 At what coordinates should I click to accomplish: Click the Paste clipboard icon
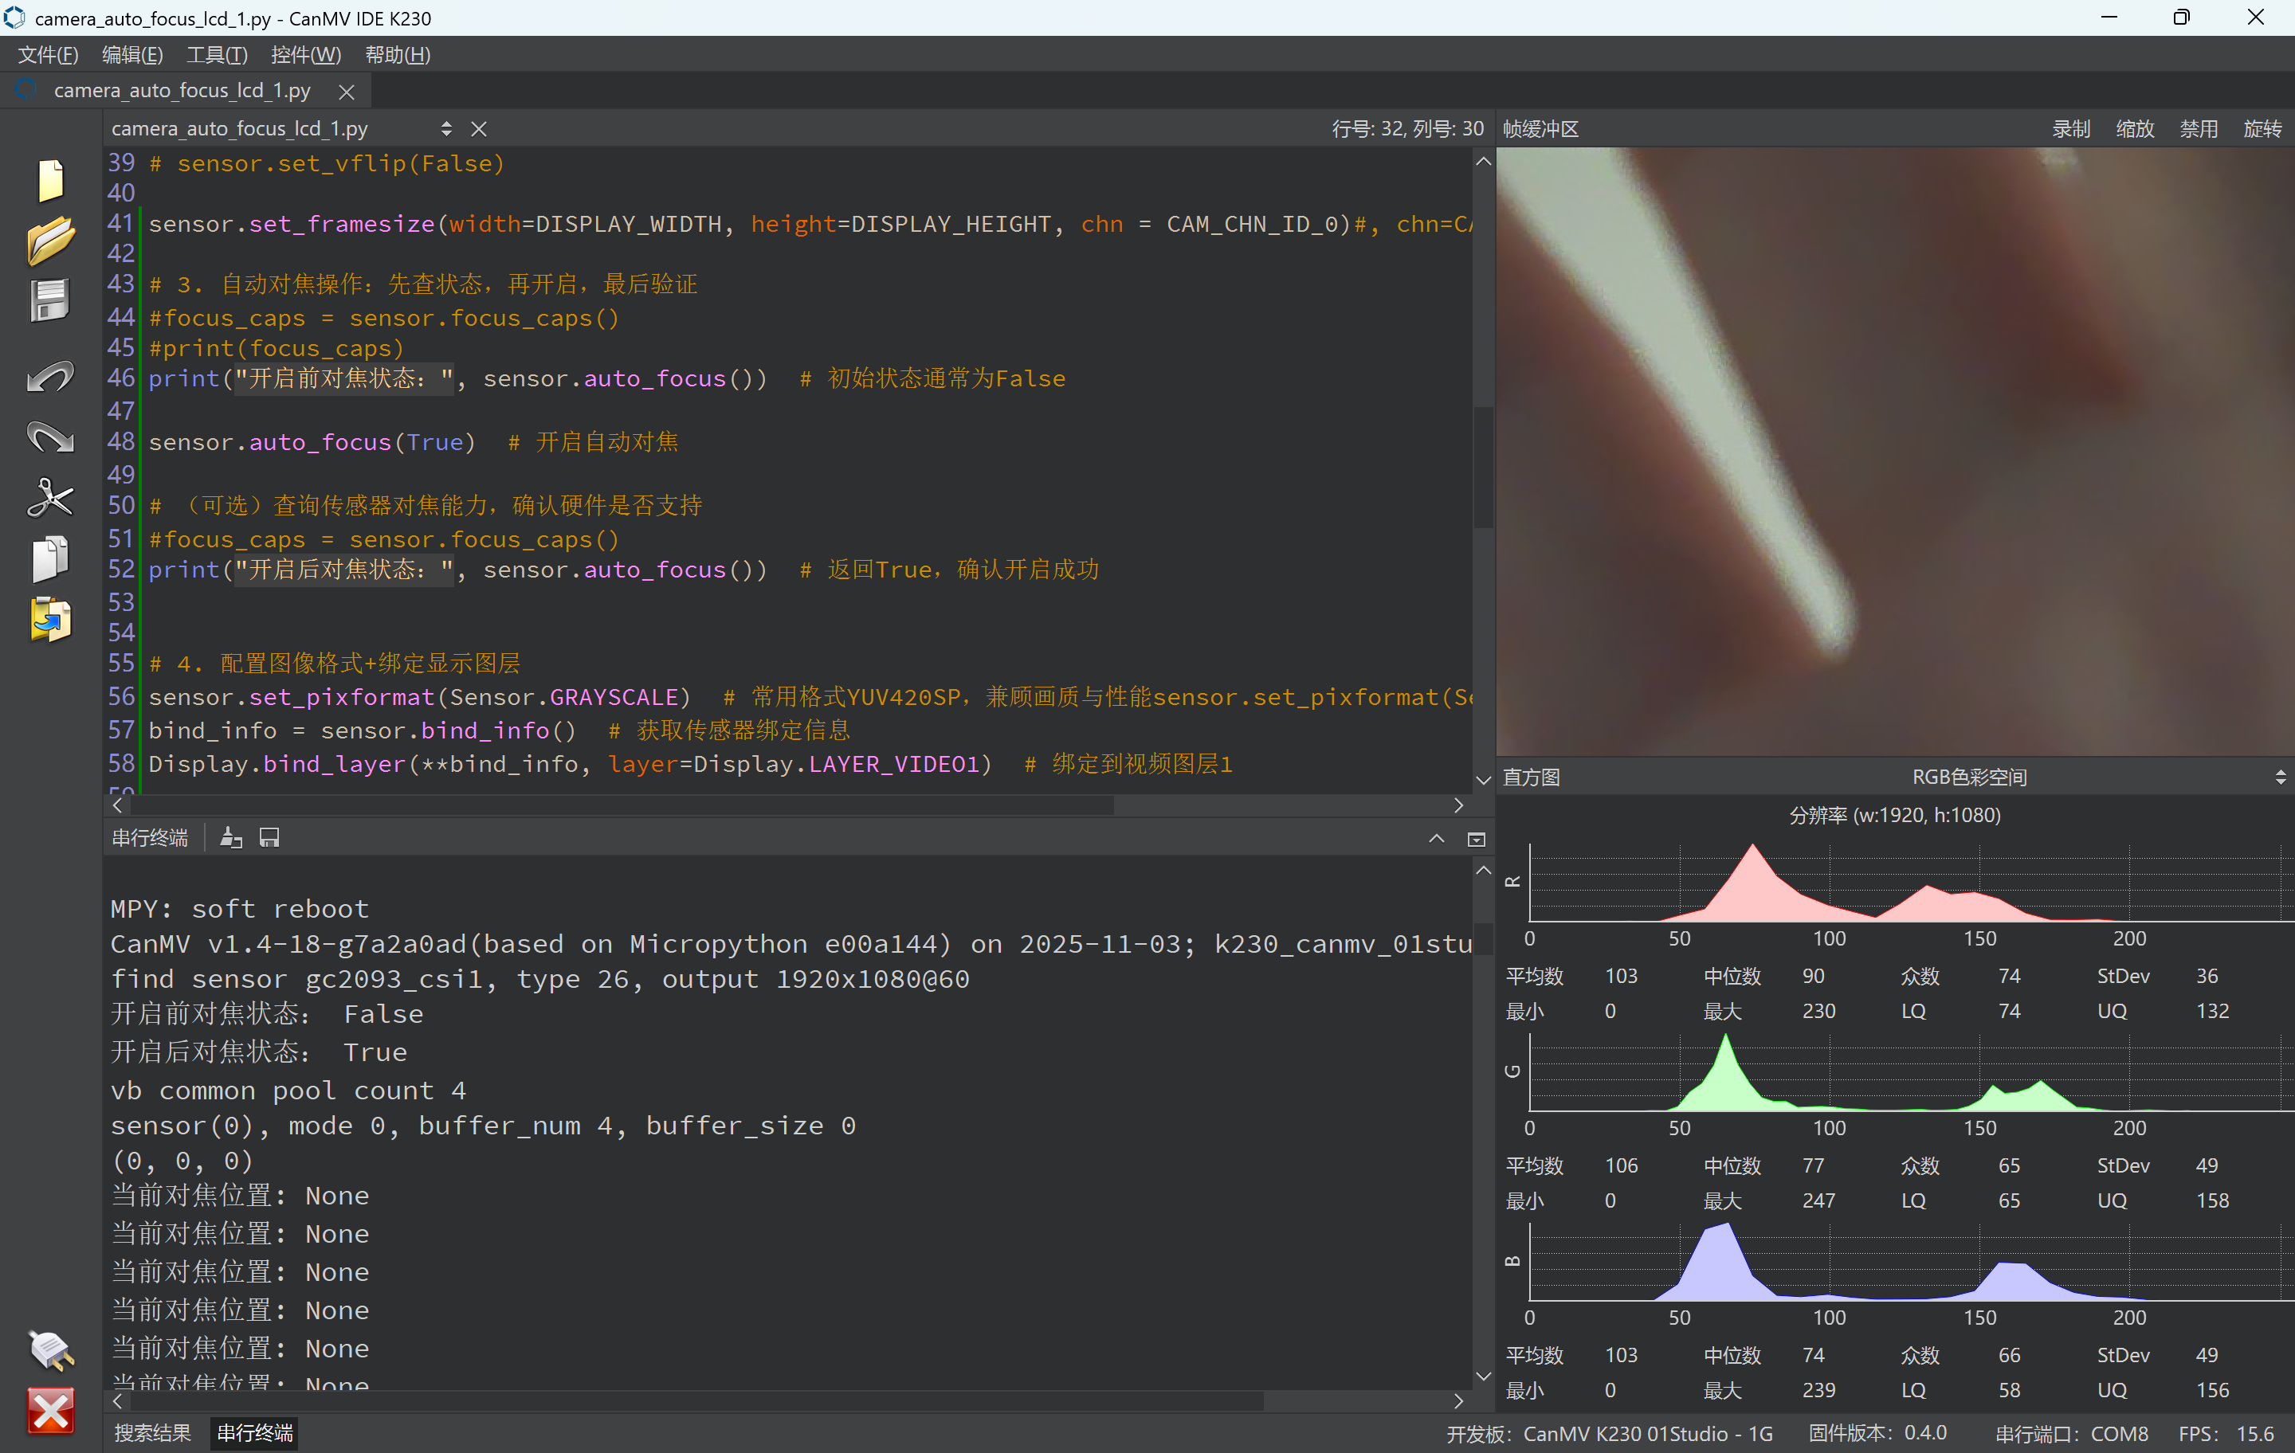click(x=49, y=621)
